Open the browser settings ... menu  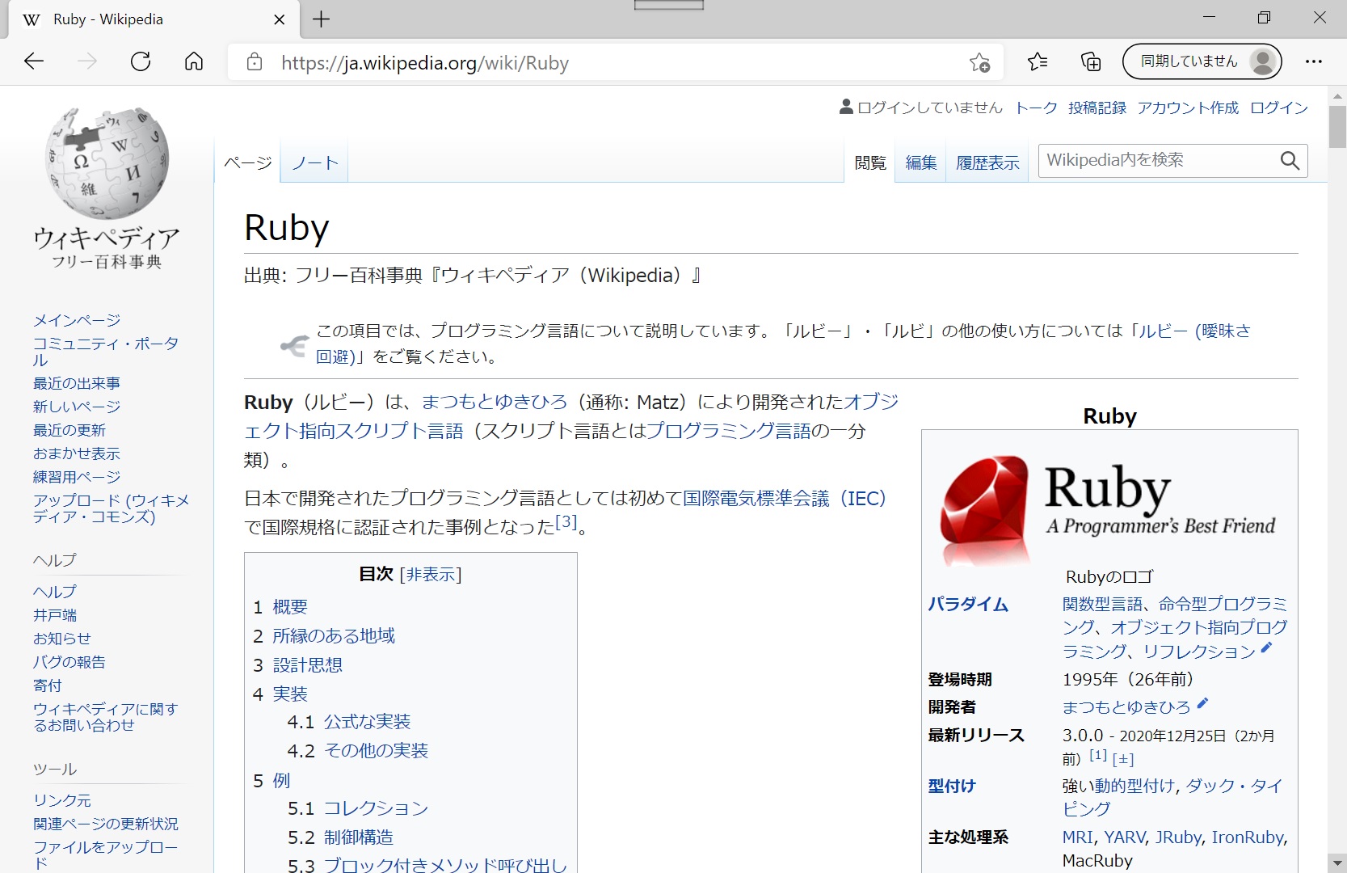point(1314,61)
